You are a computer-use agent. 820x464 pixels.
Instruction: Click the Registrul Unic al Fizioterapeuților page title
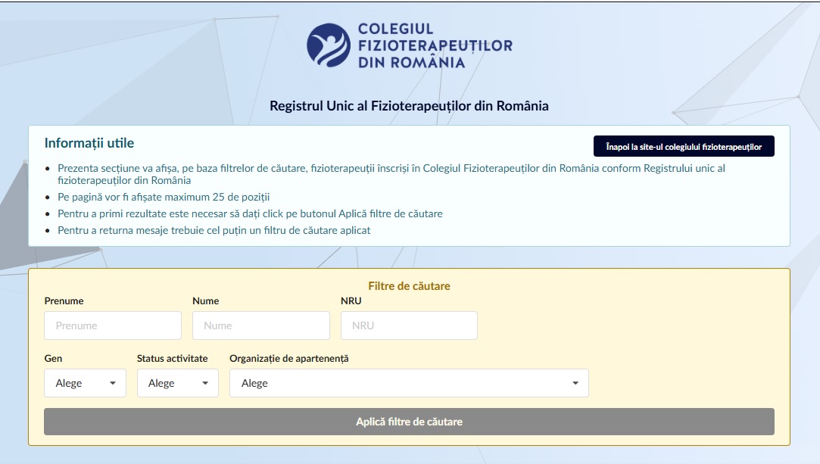point(409,106)
